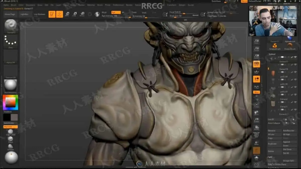Toggle the Persp perspective button
Screen dimensions: 301x169
pyautogui.click(x=256, y=64)
